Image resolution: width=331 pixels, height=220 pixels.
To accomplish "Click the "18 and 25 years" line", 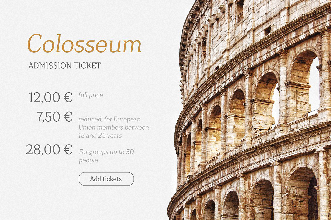I will [x=100, y=136].
